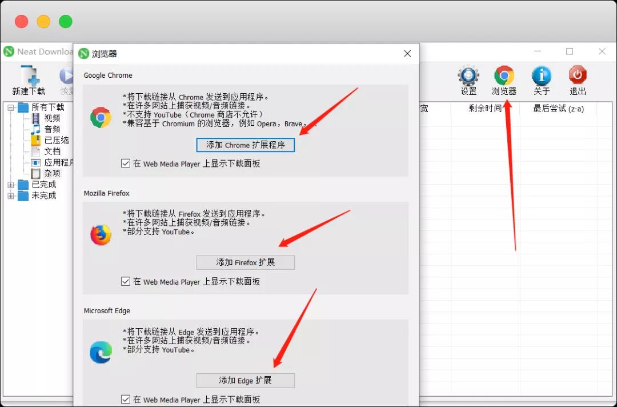Close the 浏览器 dialog
The image size is (617, 407).
(407, 54)
